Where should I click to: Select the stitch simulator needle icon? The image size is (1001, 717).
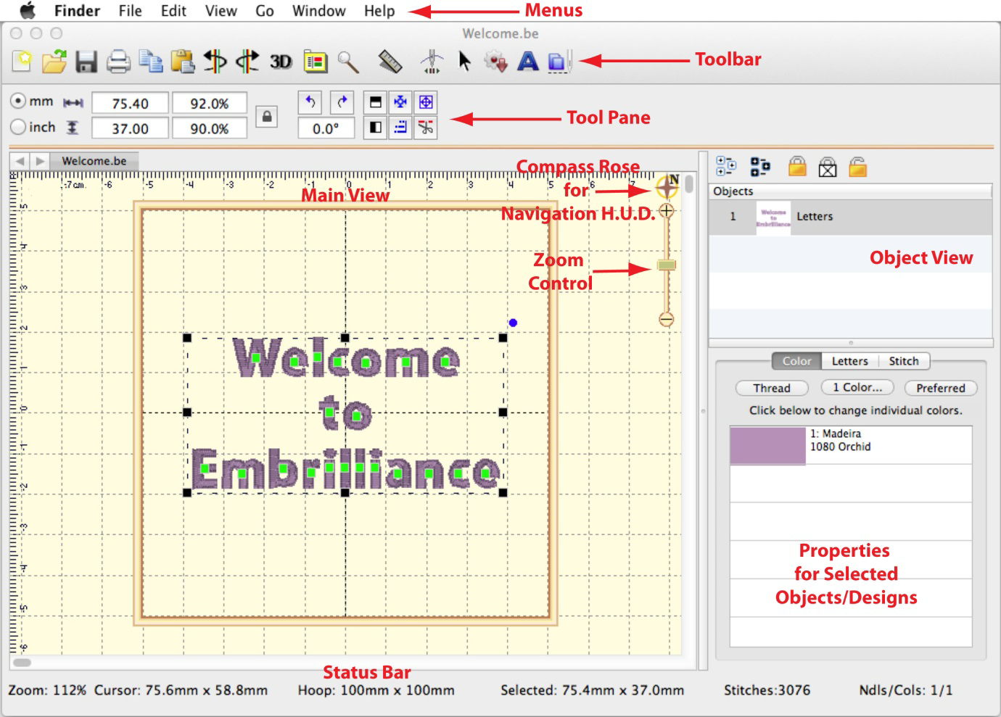tap(432, 62)
